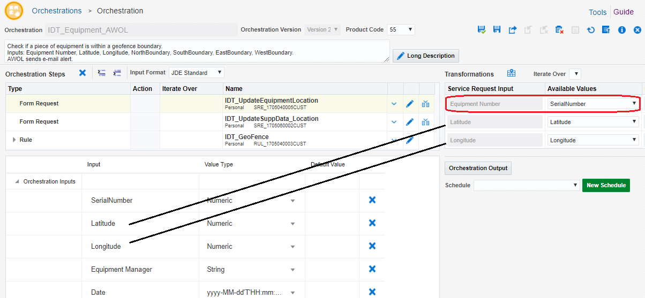Collapse the Orchestration Inputs tree node
Image resolution: width=645 pixels, height=298 pixels.
(17, 181)
